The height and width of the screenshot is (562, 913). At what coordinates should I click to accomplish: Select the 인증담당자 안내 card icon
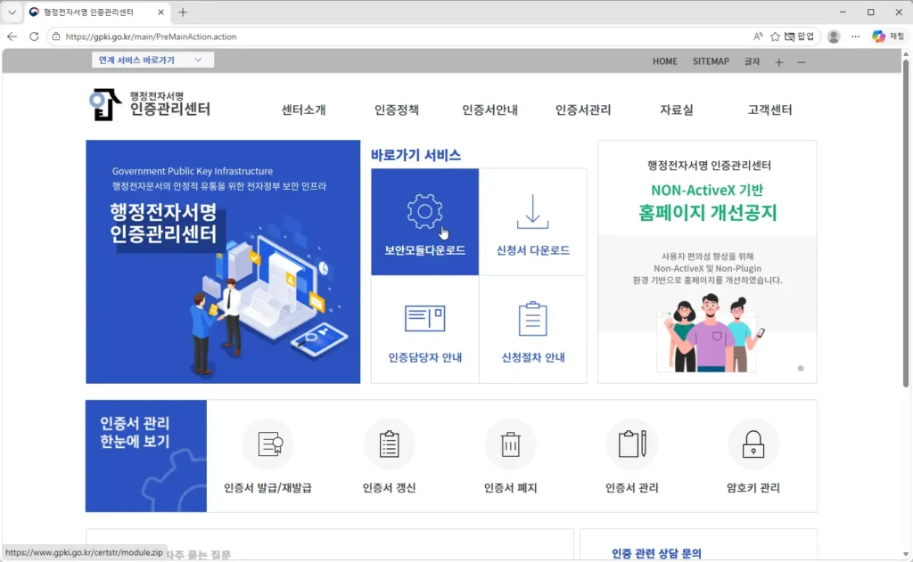tap(424, 318)
